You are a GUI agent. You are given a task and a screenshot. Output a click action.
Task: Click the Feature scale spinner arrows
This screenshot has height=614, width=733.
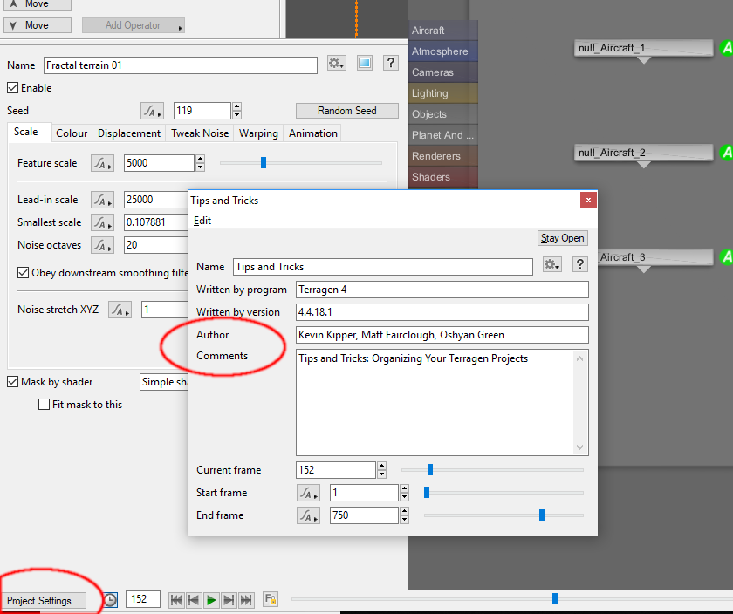[x=201, y=163]
